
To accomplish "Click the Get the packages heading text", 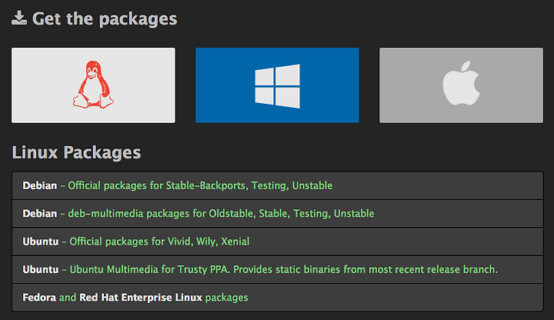I will pyautogui.click(x=105, y=18).
